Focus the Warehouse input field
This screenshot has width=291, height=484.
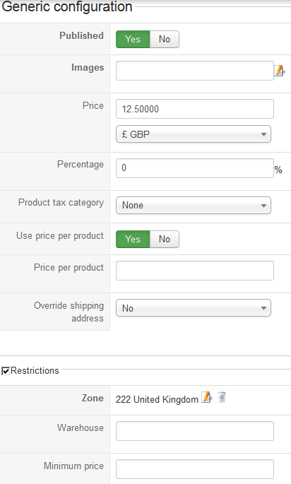[195, 431]
